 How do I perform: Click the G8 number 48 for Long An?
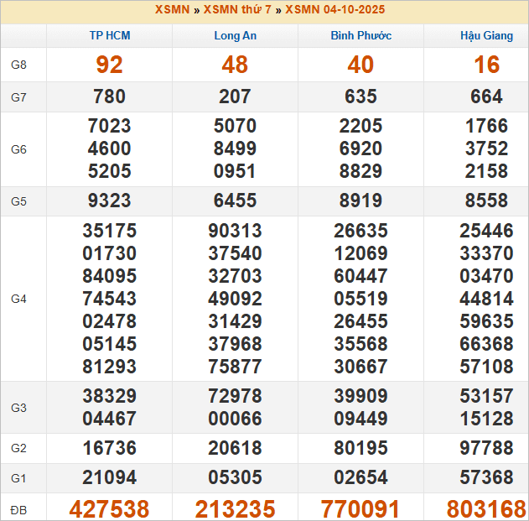click(x=235, y=65)
